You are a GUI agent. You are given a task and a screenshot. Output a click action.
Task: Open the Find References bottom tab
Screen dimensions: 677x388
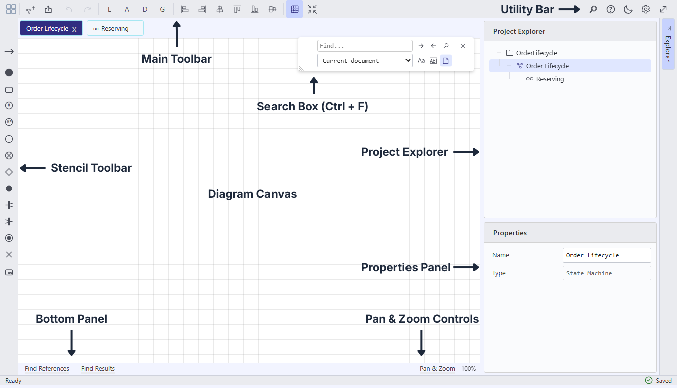pyautogui.click(x=47, y=369)
